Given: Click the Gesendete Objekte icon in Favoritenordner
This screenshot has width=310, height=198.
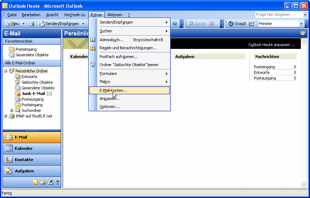Looking at the screenshot, I should pos(12,55).
